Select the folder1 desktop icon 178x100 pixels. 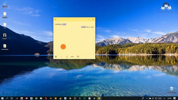pos(5,36)
